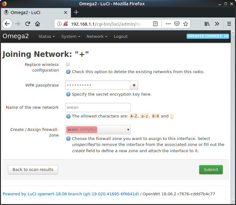Submit the join network form
Viewport: 236px width, 205px height.
tap(211, 170)
